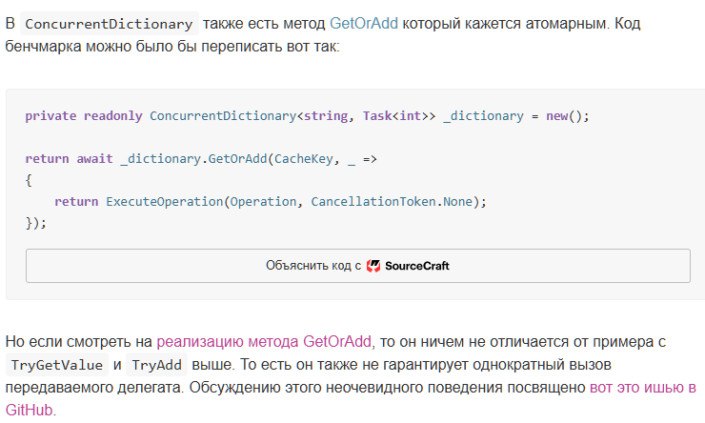Click the inline TryGetValue code

coord(55,366)
